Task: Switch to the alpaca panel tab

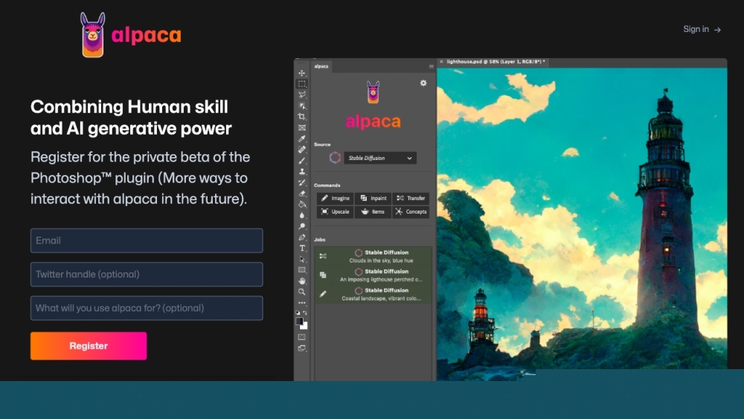Action: 321,66
